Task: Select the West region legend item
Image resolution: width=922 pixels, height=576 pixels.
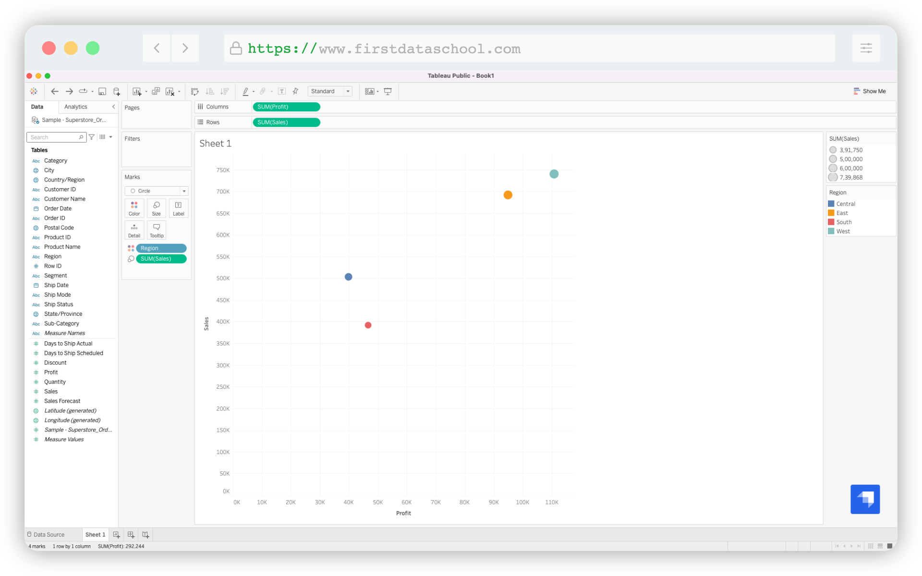Action: point(843,231)
